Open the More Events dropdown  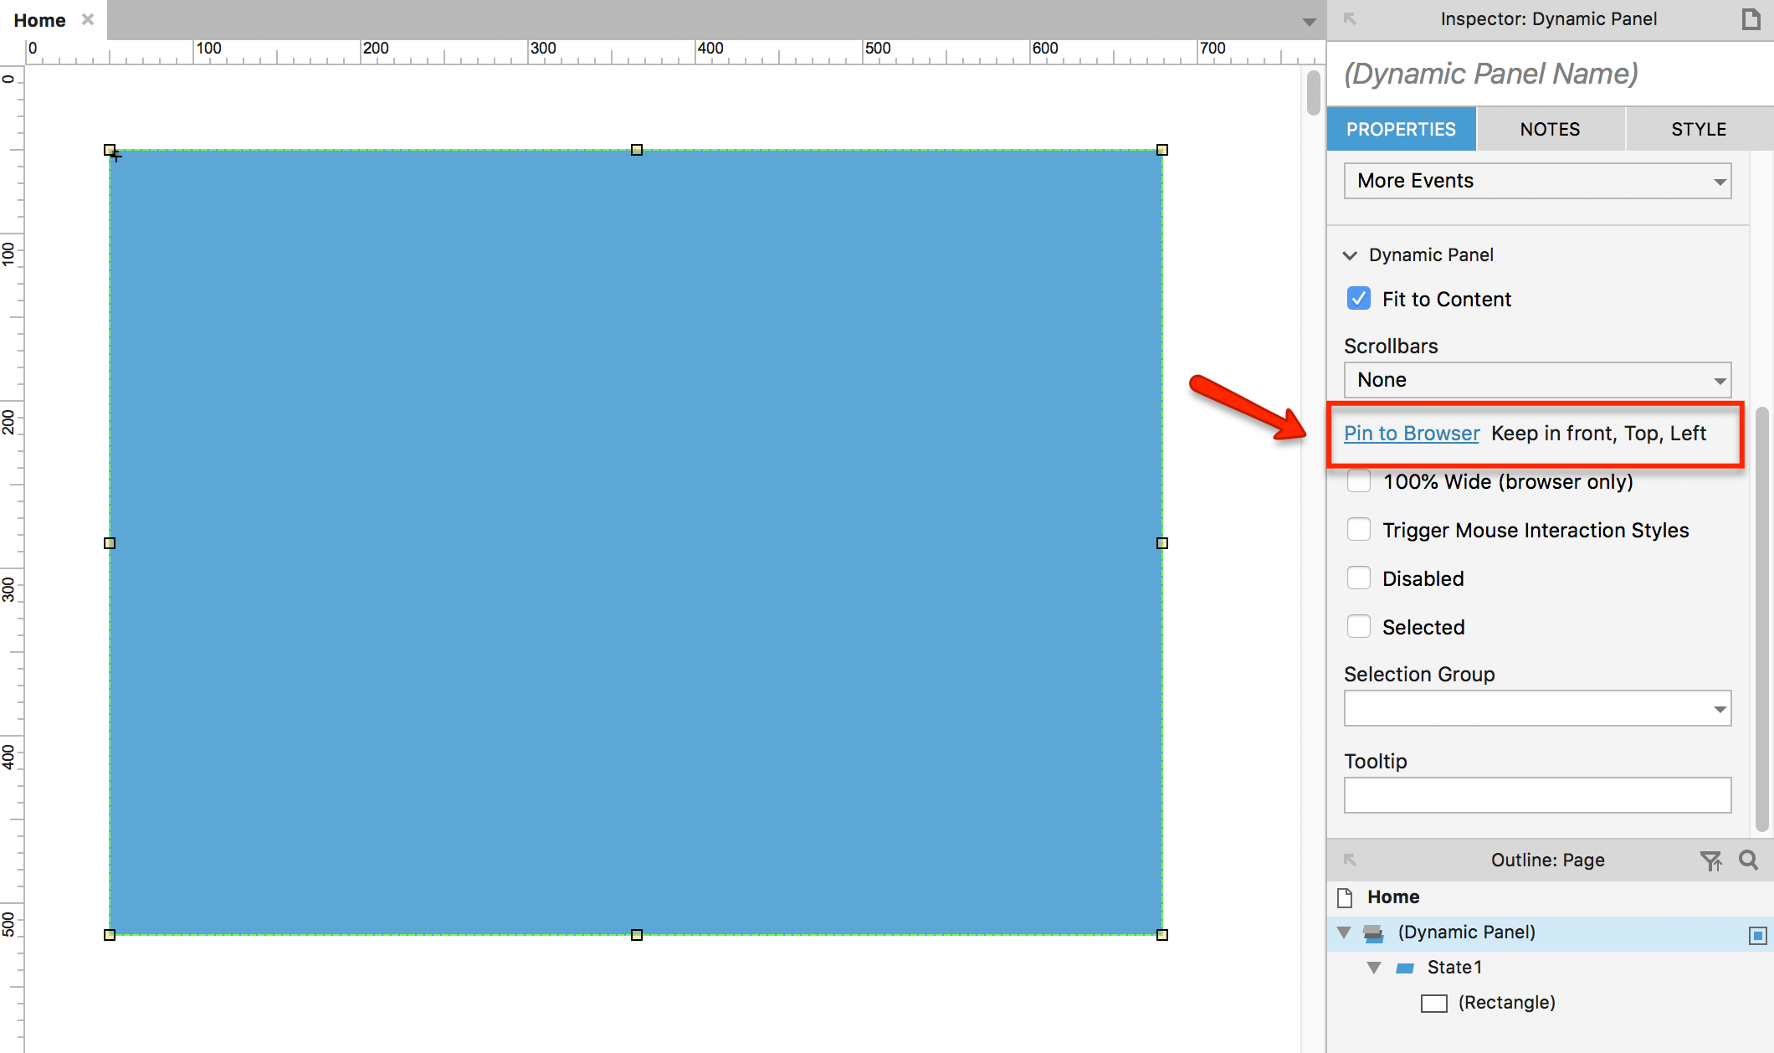point(1536,181)
